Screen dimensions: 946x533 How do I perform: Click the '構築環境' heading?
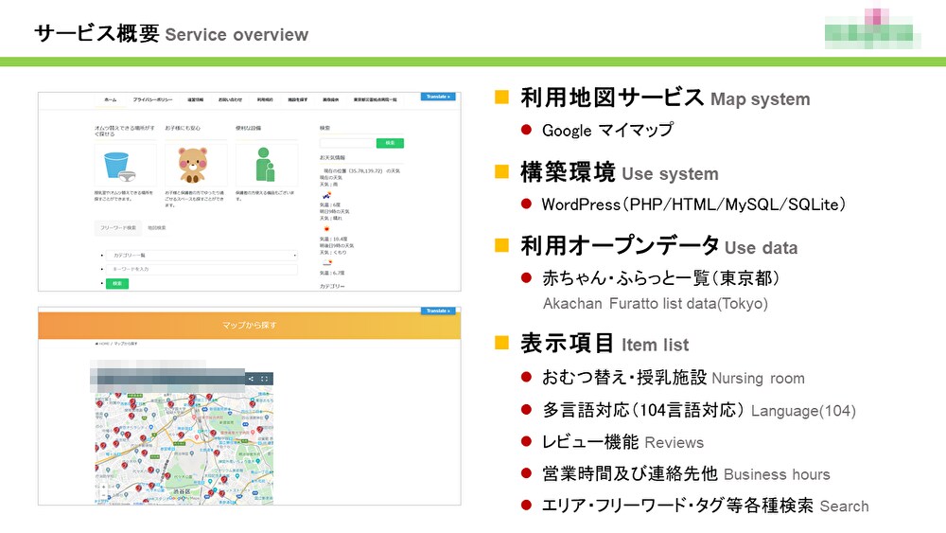point(568,172)
